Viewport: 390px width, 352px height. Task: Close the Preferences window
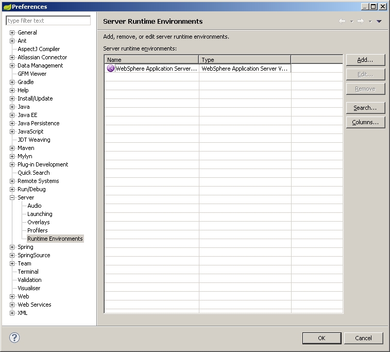383,7
